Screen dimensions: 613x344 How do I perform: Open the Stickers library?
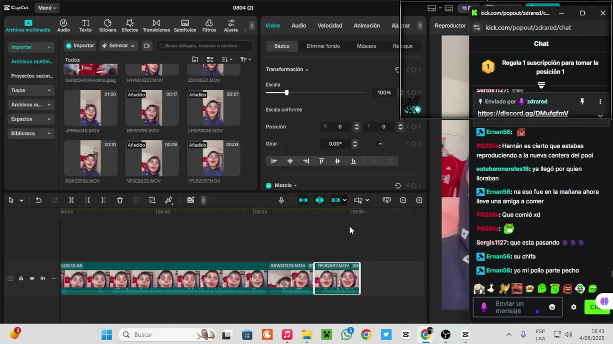107,26
